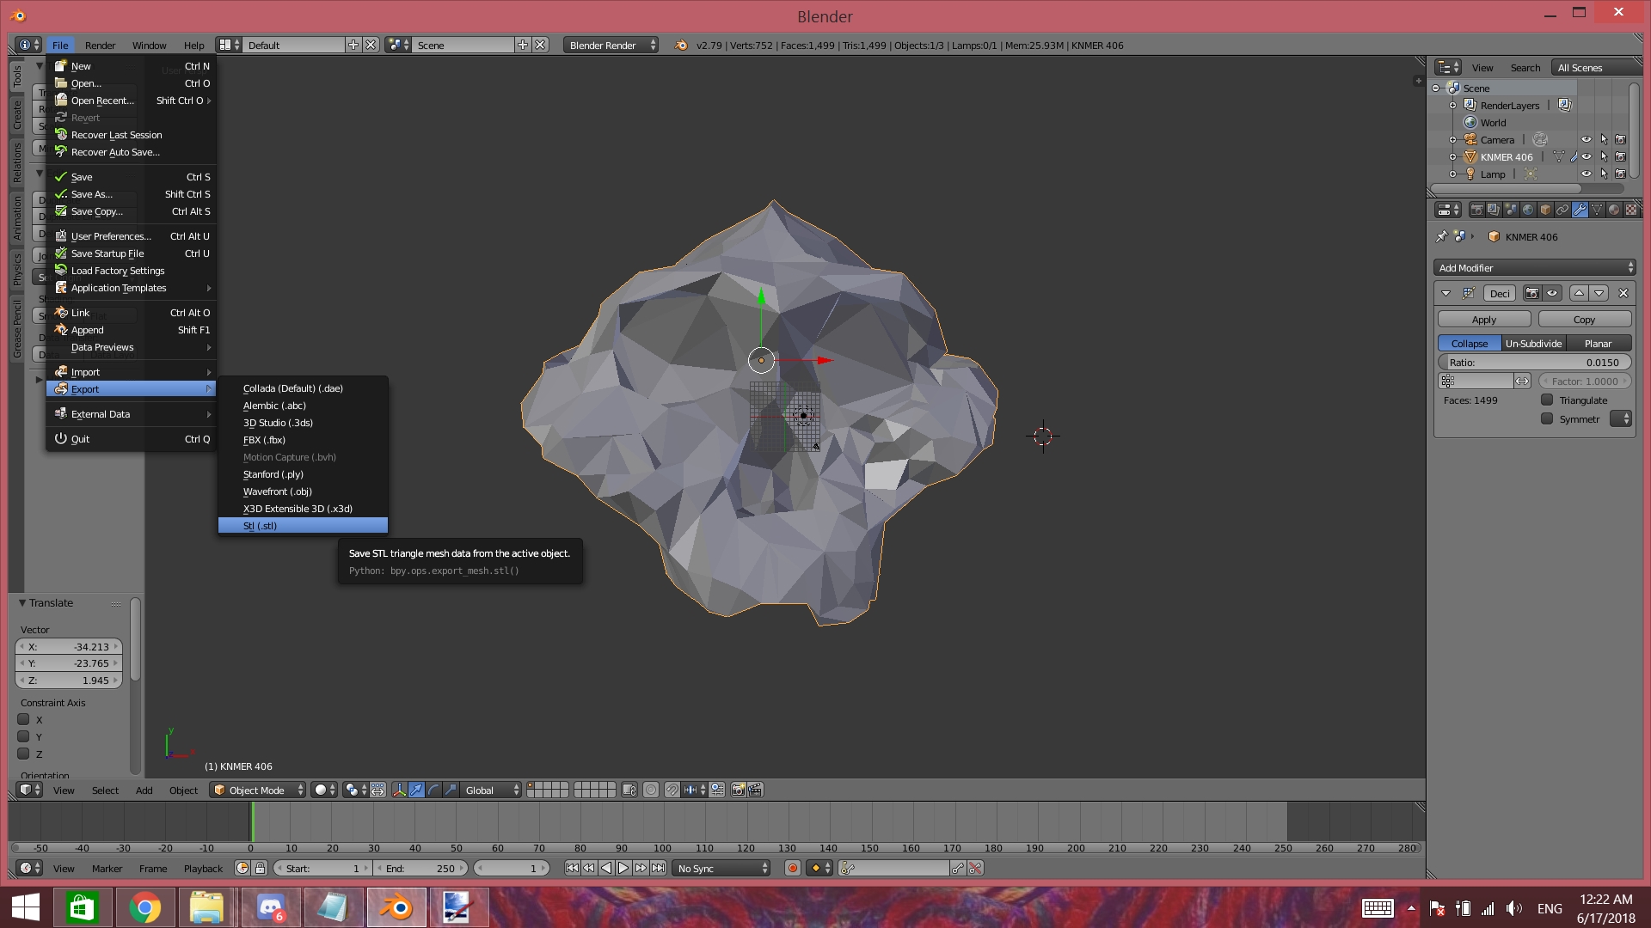
Task: Click the invert vertex group arrows icon
Action: [x=1522, y=381]
